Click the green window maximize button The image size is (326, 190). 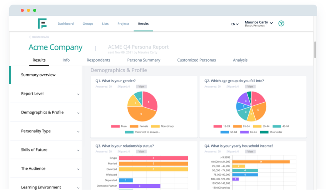[35, 10]
